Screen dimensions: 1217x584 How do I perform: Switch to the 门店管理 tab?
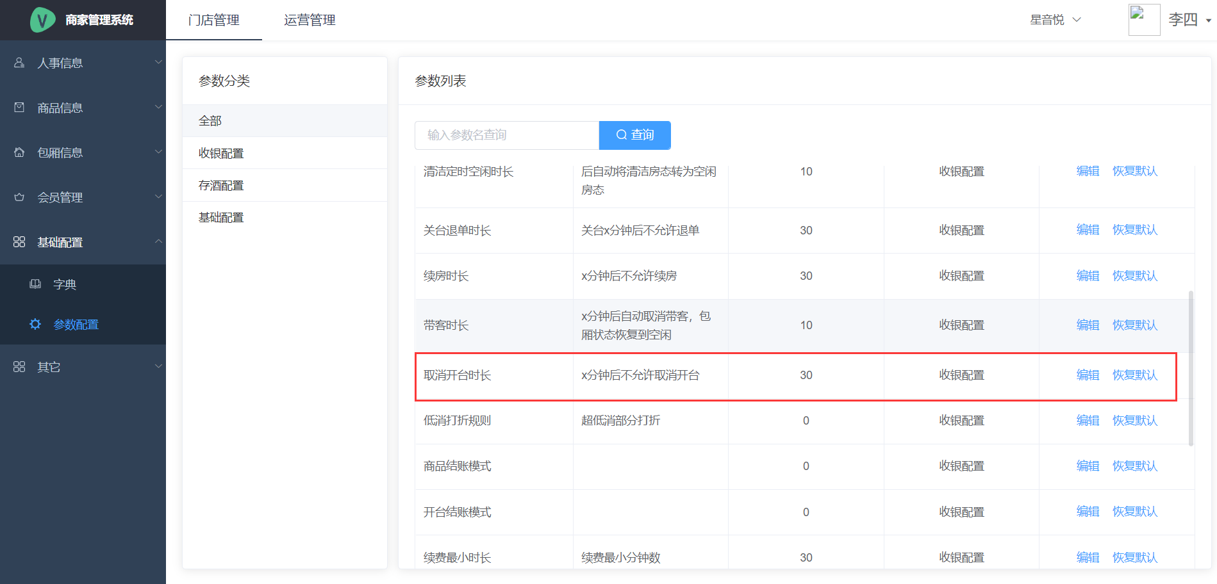pyautogui.click(x=214, y=20)
